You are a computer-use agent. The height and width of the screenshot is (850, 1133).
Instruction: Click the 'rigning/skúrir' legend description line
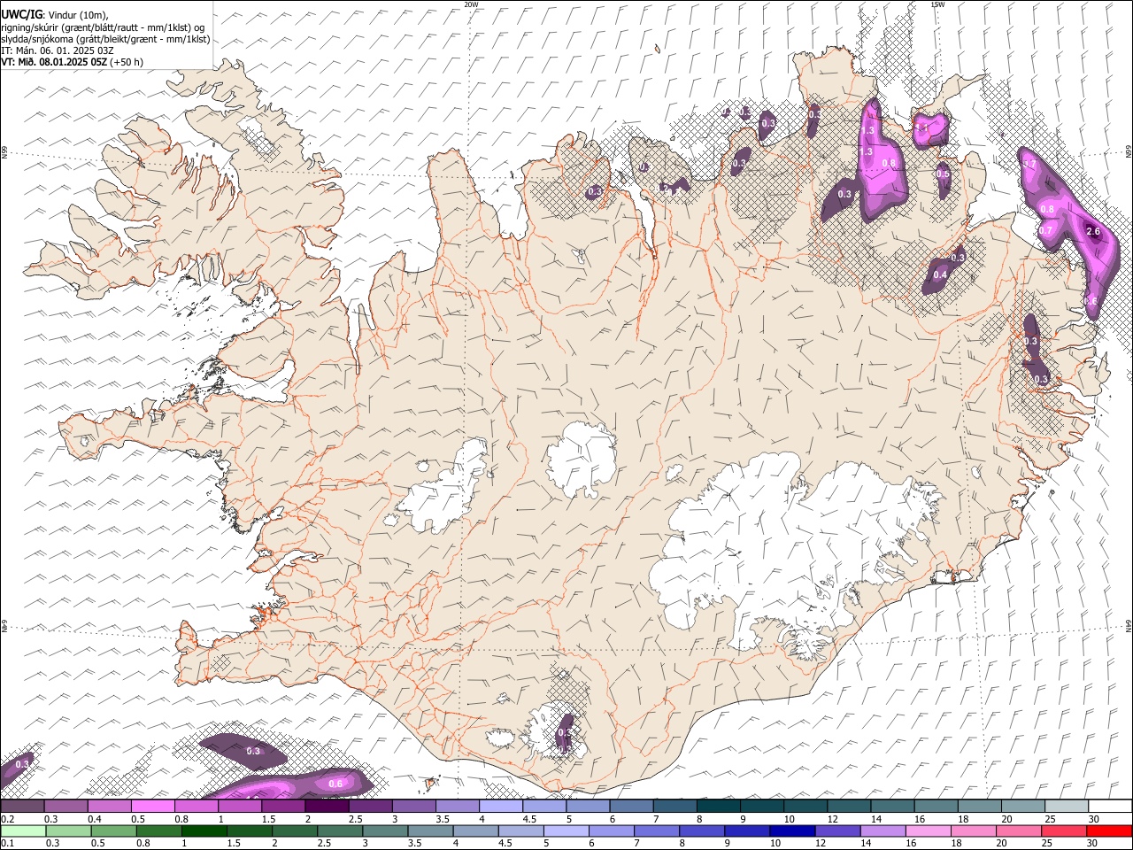pos(103,27)
